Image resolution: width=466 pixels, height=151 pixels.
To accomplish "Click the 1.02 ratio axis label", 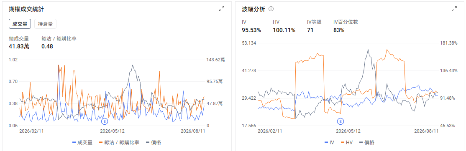I will pyautogui.click(x=14, y=60).
